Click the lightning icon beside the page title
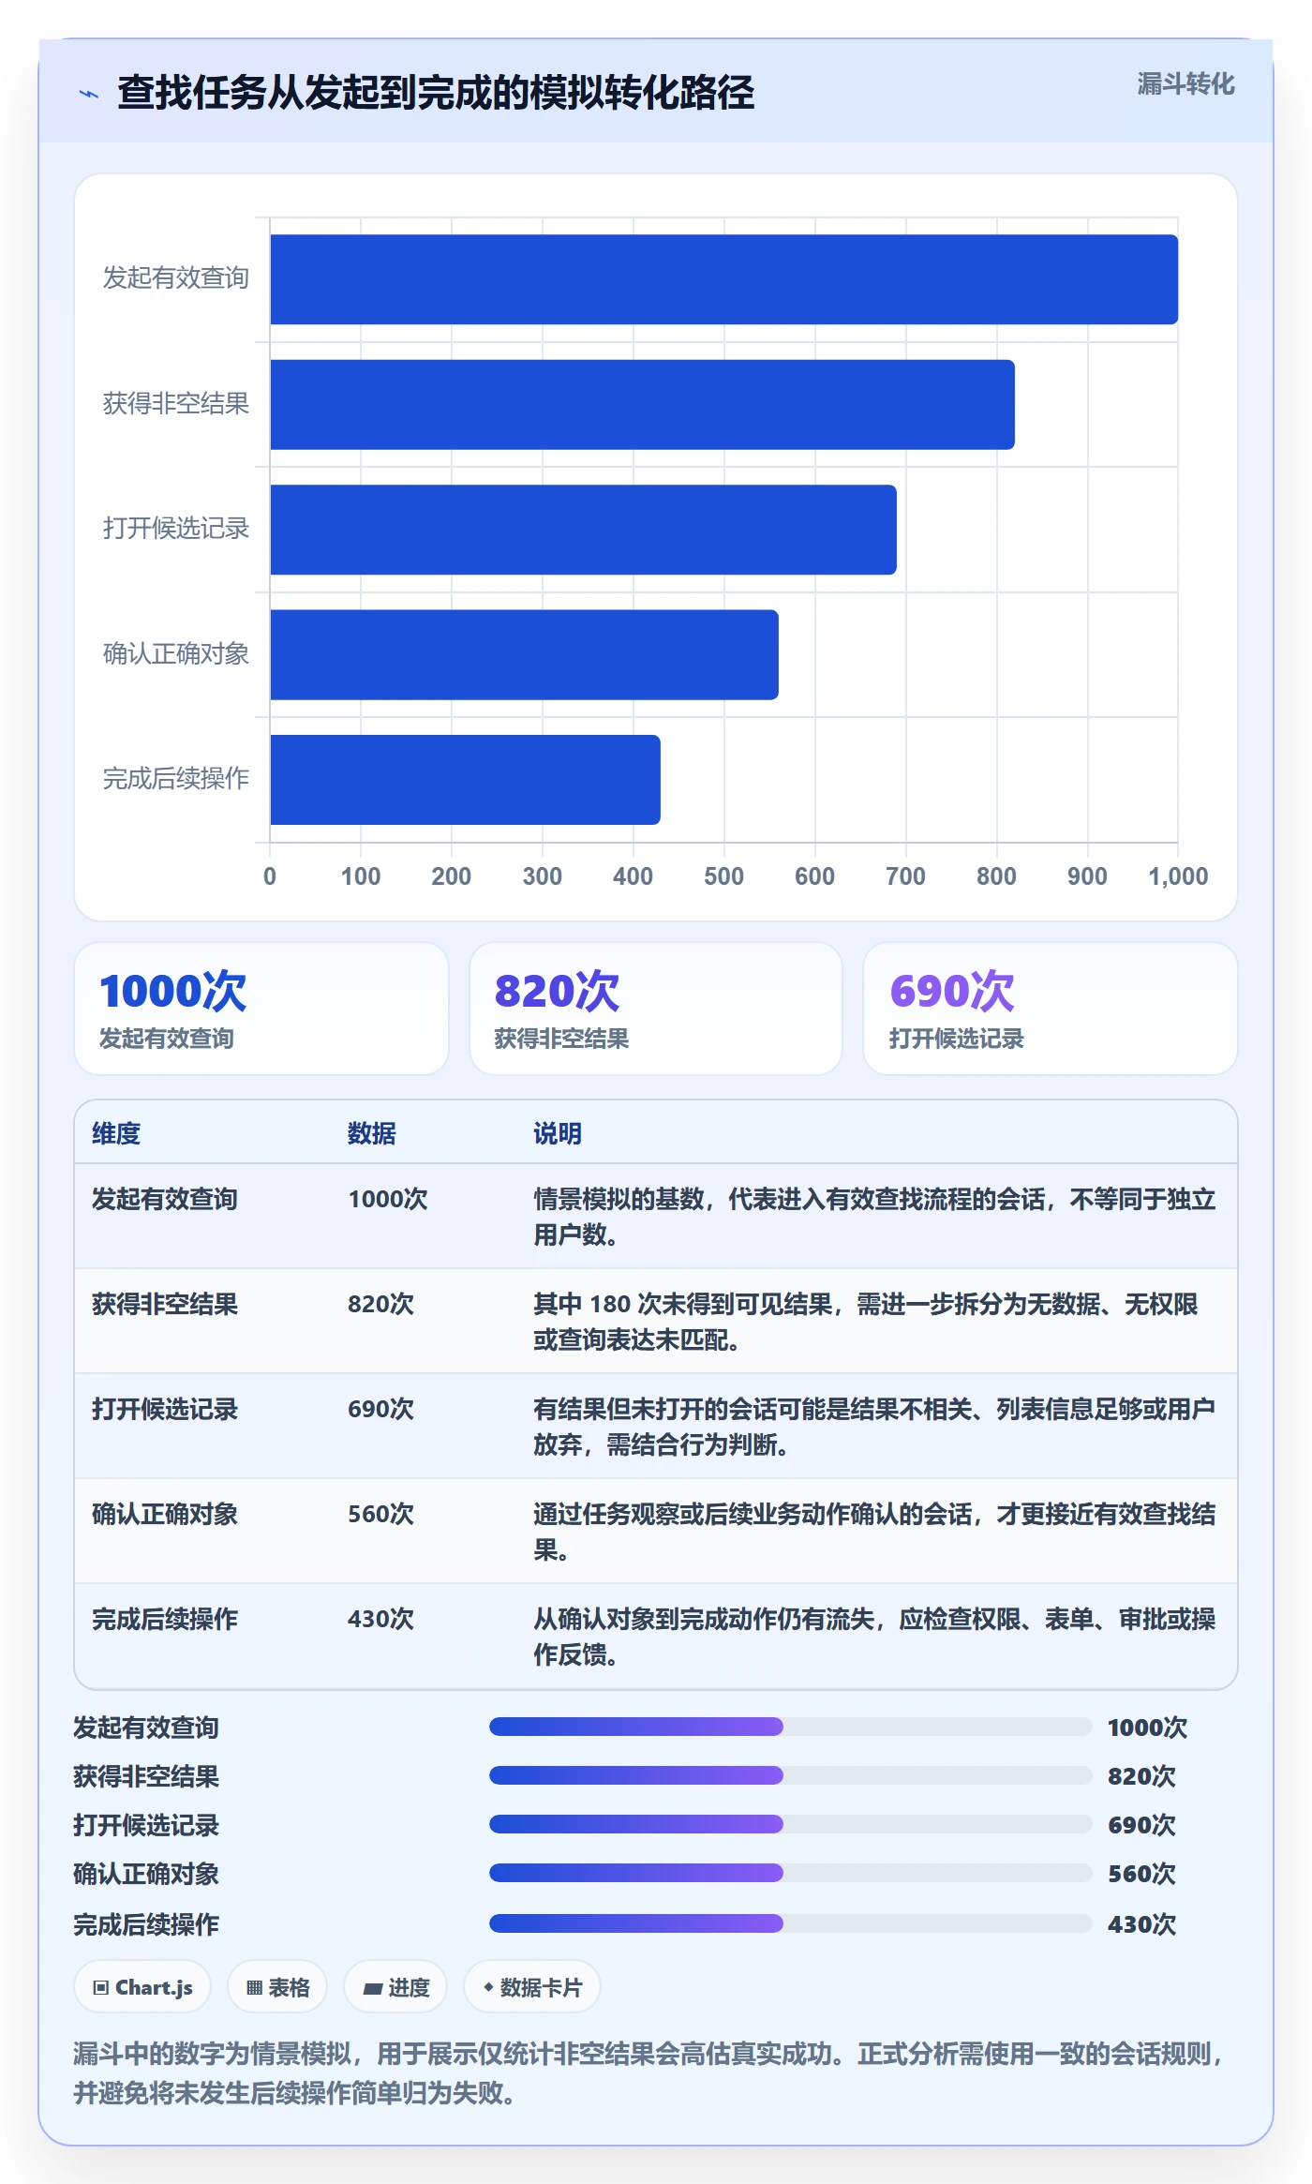Viewport: 1312px width, 2184px height. [x=89, y=94]
